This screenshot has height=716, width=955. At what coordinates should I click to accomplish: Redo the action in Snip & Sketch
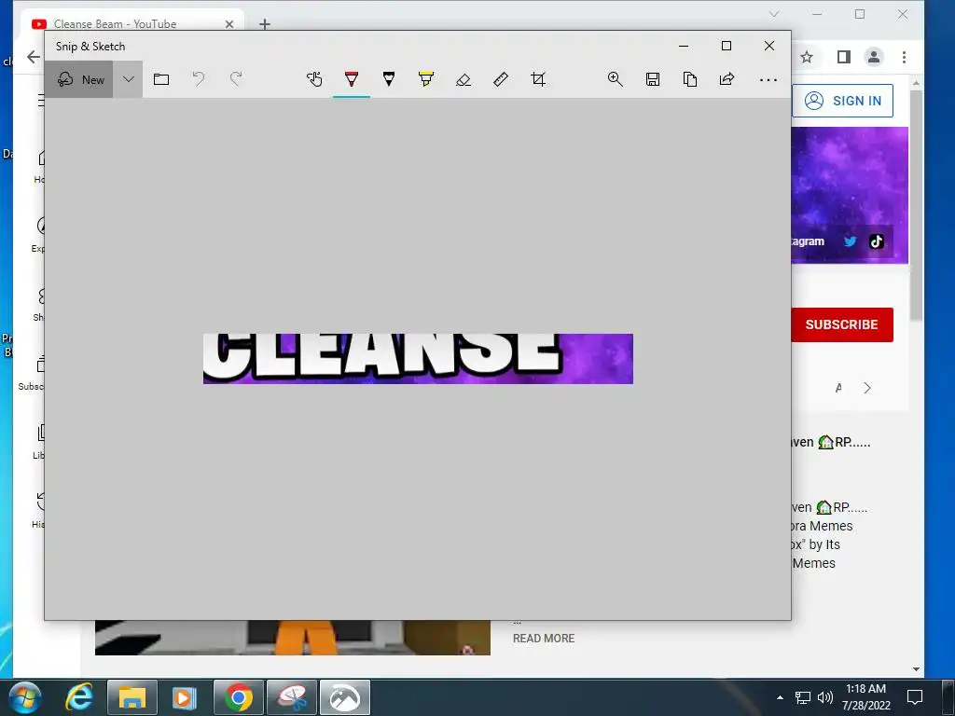point(236,79)
